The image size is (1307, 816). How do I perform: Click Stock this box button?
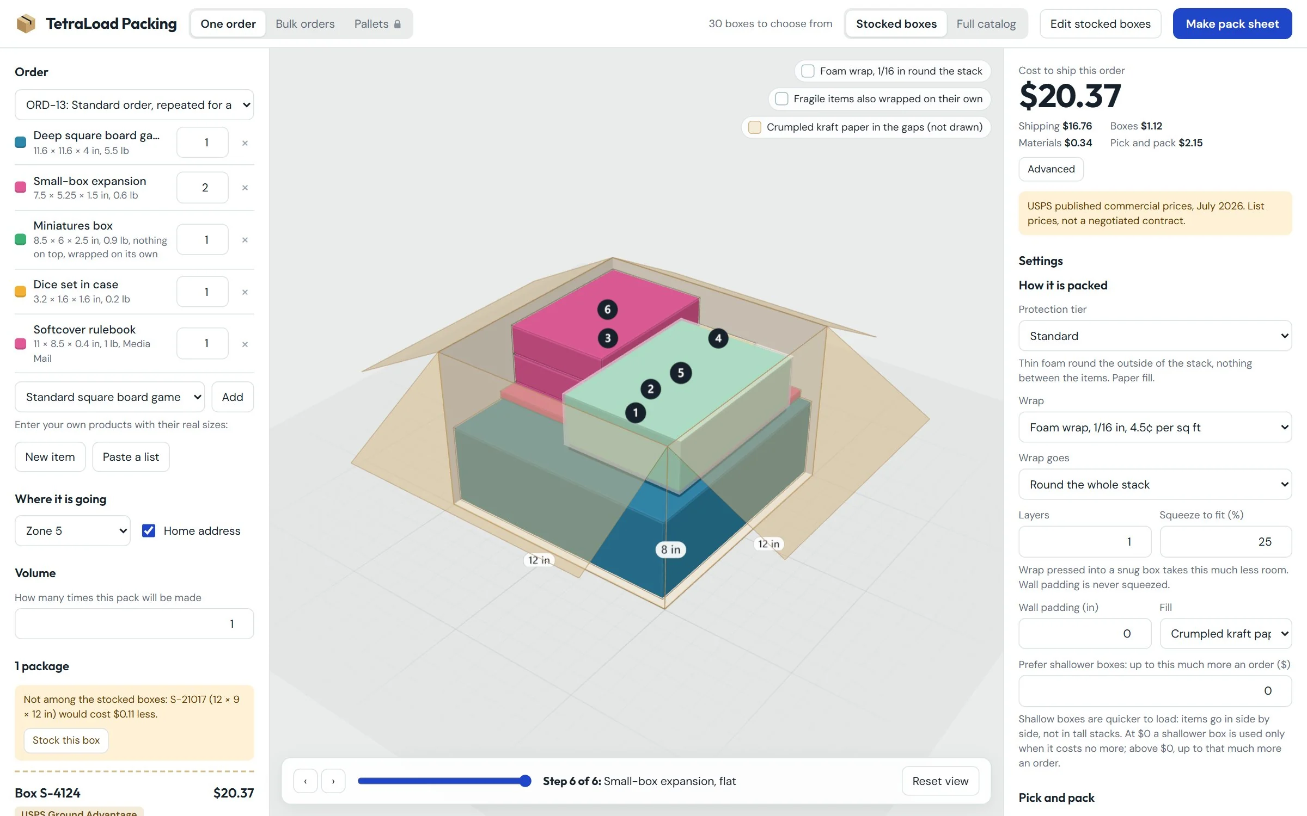[66, 740]
